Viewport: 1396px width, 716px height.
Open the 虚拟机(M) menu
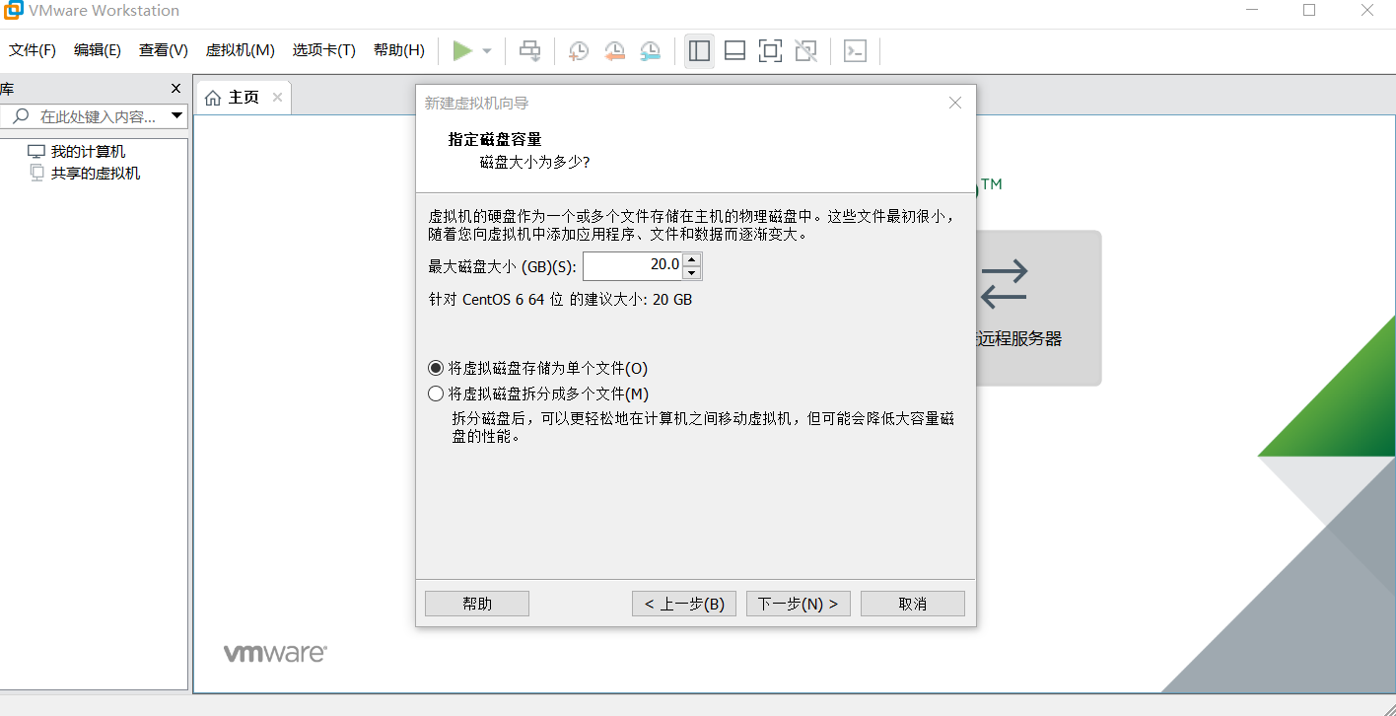click(x=240, y=50)
